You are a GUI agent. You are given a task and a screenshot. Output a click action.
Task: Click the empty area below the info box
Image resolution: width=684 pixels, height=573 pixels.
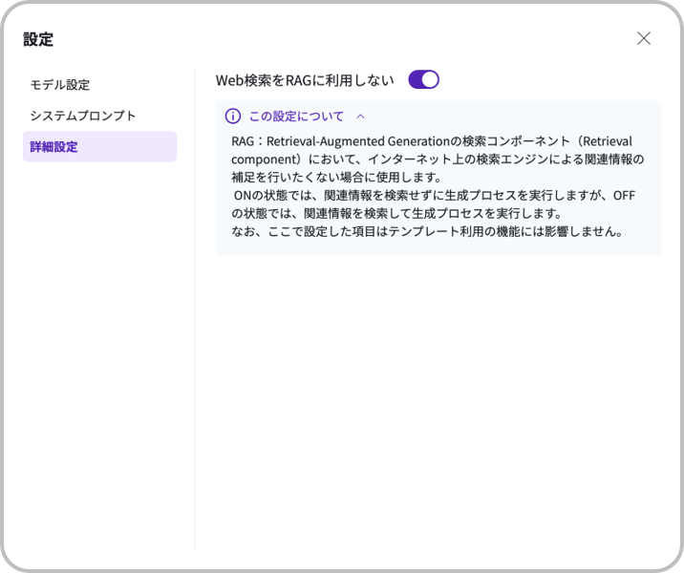point(438,401)
